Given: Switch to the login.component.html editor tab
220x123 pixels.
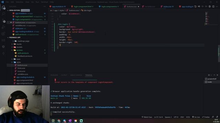Looking at the screenshot, I should (x=82, y=6).
